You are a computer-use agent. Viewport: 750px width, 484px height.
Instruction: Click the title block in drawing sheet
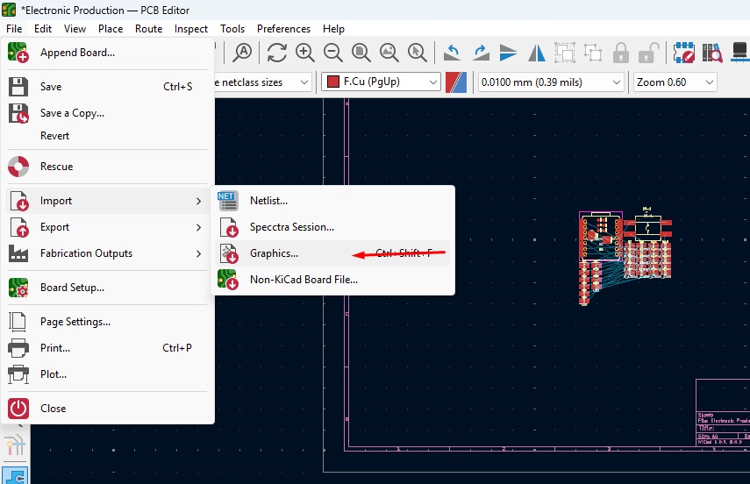click(723, 413)
